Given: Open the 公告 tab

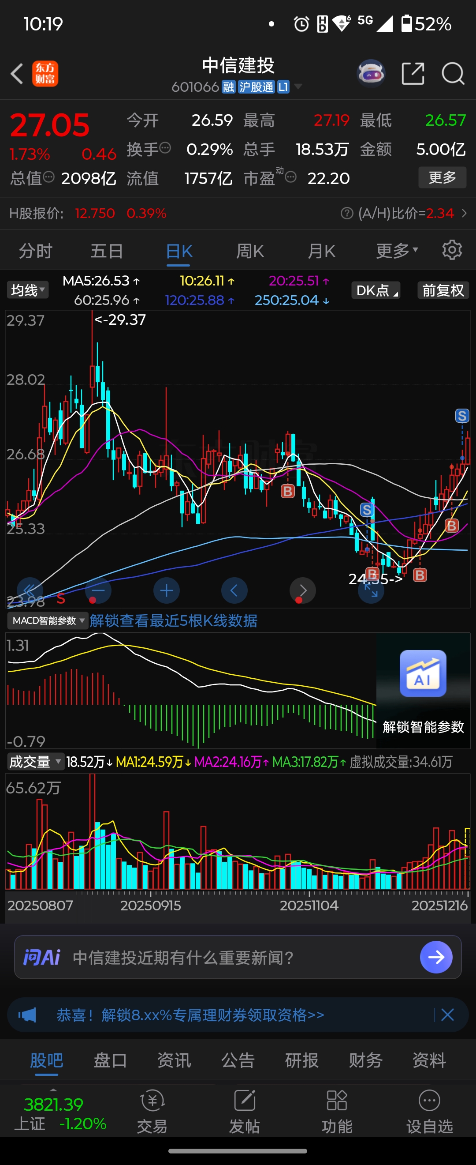Looking at the screenshot, I should coord(238,1060).
